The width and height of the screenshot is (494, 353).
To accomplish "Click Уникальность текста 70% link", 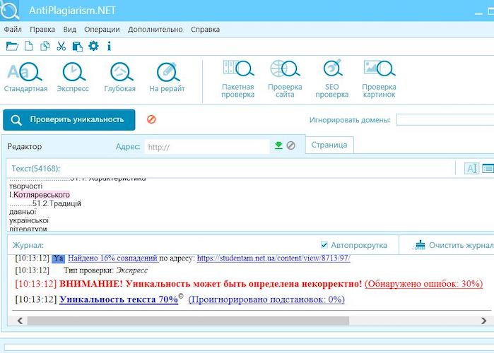I will (x=119, y=299).
